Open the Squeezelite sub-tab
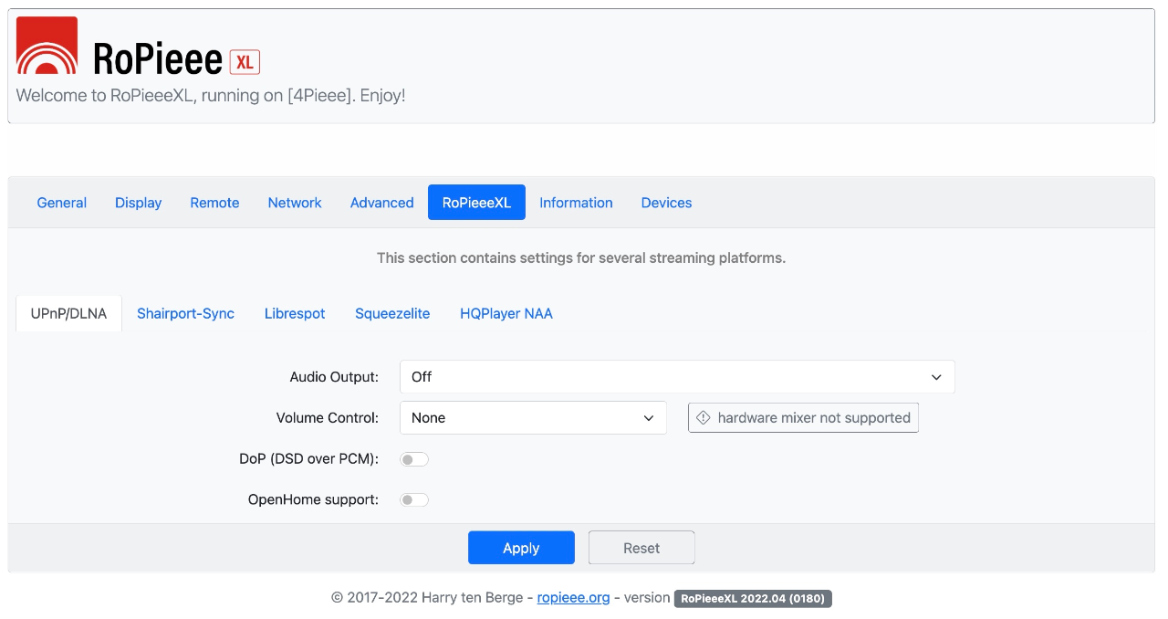The width and height of the screenshot is (1168, 619). click(392, 313)
